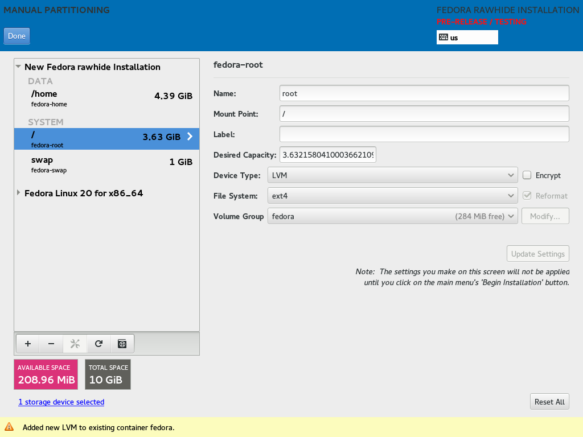Select the / fedora-root partition row
Viewport: 583px width, 437px height.
coord(106,139)
